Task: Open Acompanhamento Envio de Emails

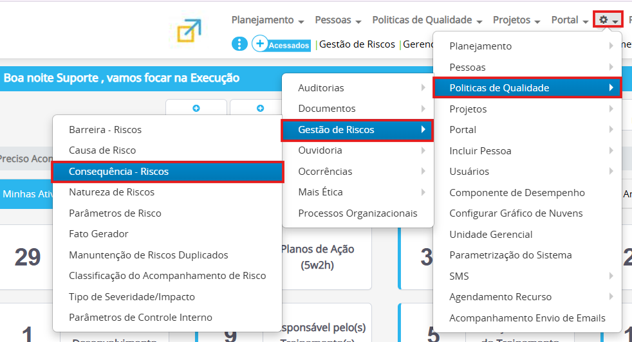Action: 527,318
